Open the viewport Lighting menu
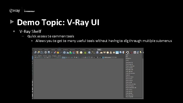This screenshot has width=183, height=103. pos(45,56)
